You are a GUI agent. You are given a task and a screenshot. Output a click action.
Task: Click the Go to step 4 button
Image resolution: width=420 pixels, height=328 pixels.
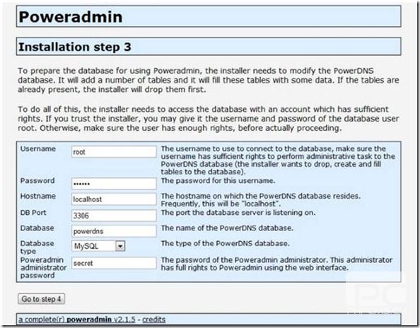41,299
